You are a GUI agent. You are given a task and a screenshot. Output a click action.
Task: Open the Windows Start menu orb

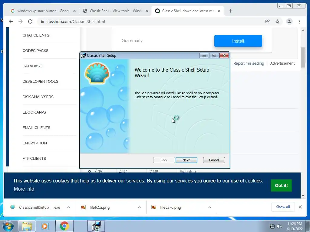8,226
